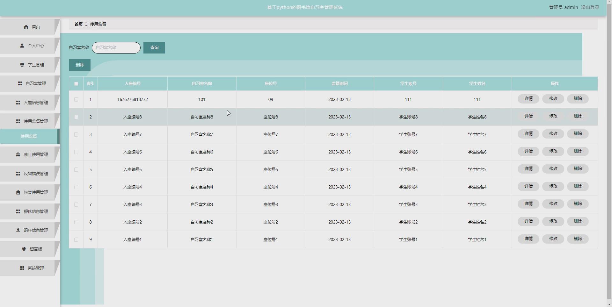Click the 入座编号 column header
The width and height of the screenshot is (612, 307).
[133, 84]
